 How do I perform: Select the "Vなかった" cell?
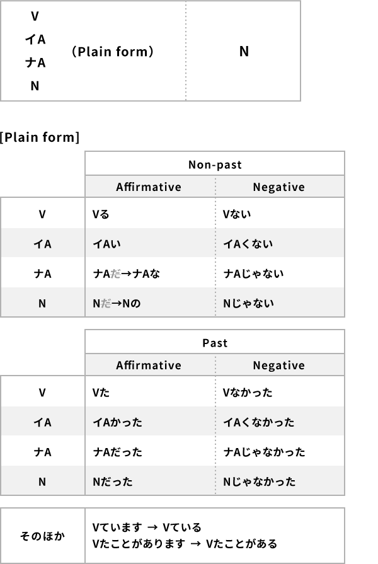pyautogui.click(x=248, y=393)
